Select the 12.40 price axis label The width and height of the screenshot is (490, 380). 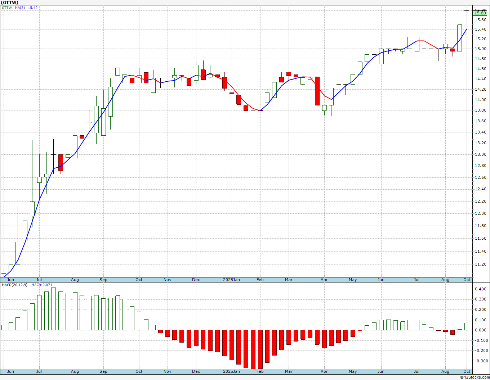[x=480, y=189]
